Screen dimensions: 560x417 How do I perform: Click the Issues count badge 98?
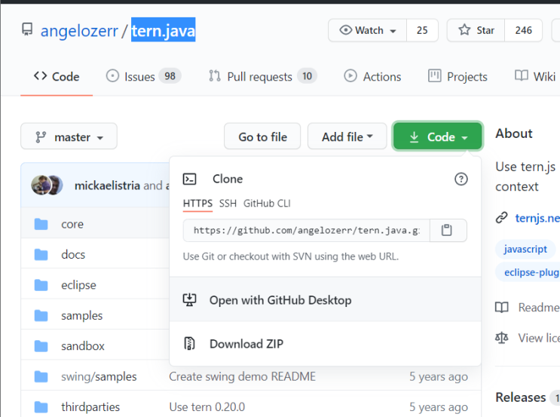170,76
